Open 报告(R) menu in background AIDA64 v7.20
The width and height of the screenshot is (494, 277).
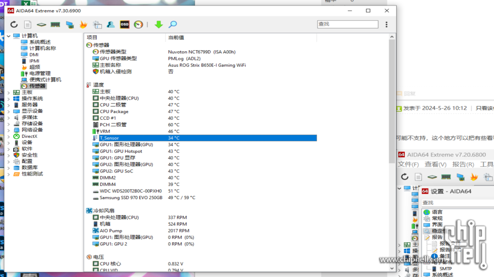click(x=463, y=164)
